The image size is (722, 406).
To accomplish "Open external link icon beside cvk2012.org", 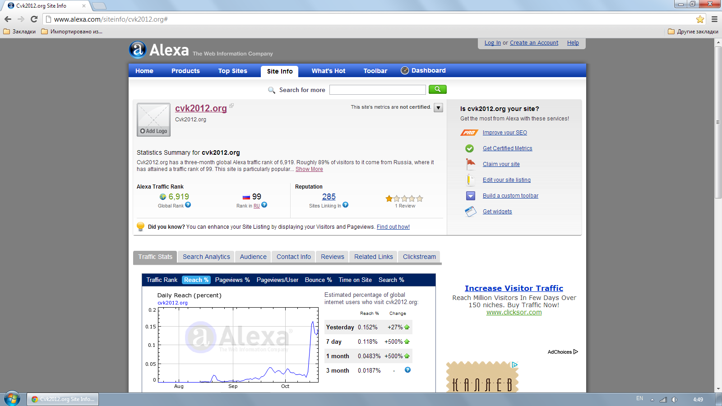I will click(231, 106).
